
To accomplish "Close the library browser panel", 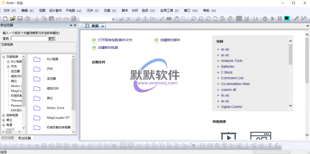I will coord(75,25).
